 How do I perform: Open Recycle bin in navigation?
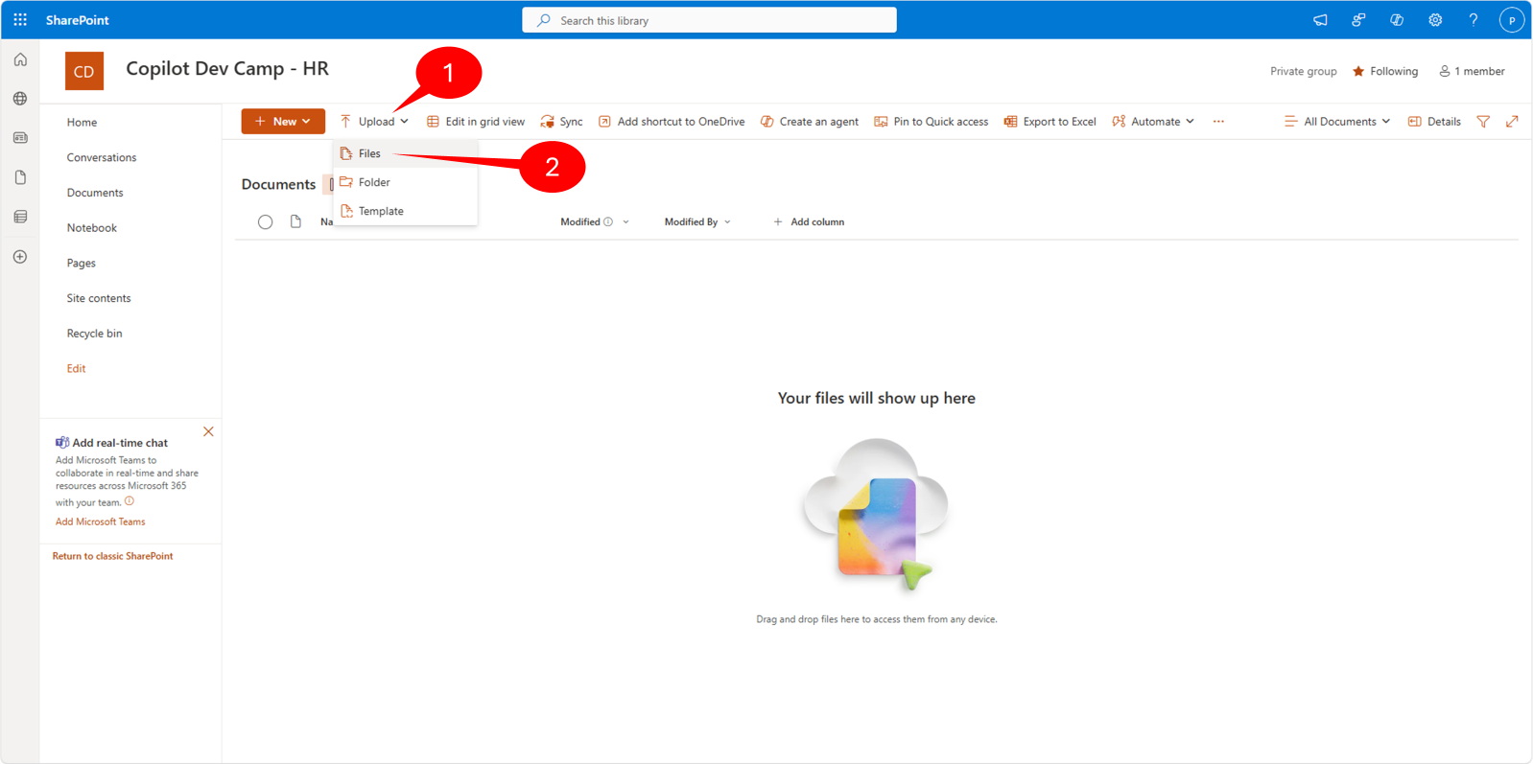tap(94, 334)
